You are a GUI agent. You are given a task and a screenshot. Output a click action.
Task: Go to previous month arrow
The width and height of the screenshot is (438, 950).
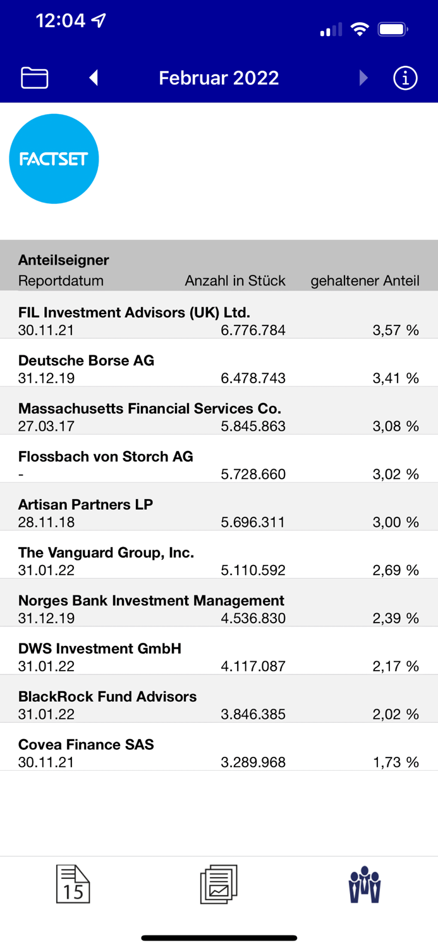coord(94,78)
